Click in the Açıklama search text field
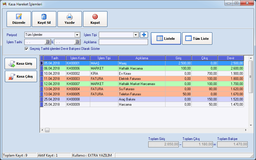The image size is (256, 160). tap(123, 42)
